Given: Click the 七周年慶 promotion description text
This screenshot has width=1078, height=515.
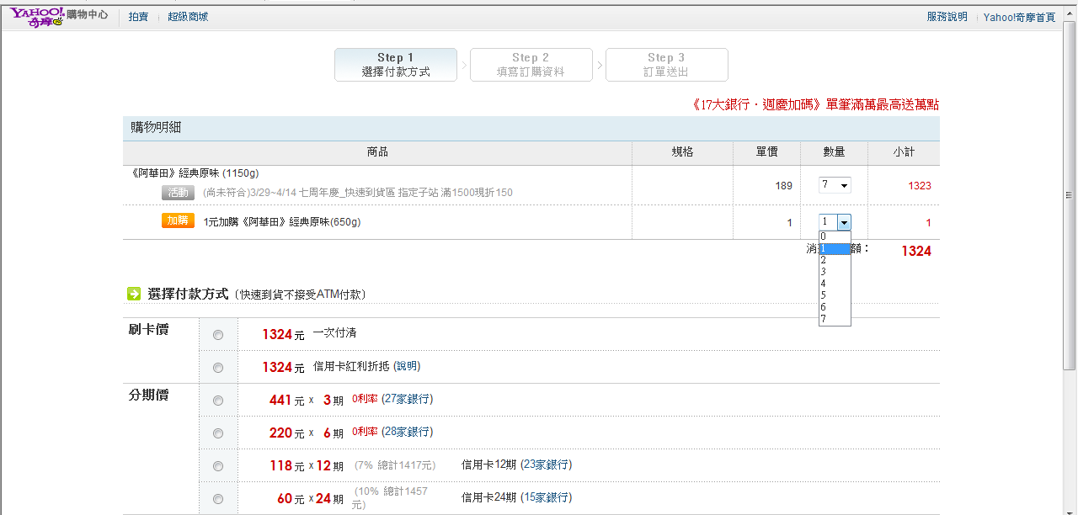Looking at the screenshot, I should (357, 193).
